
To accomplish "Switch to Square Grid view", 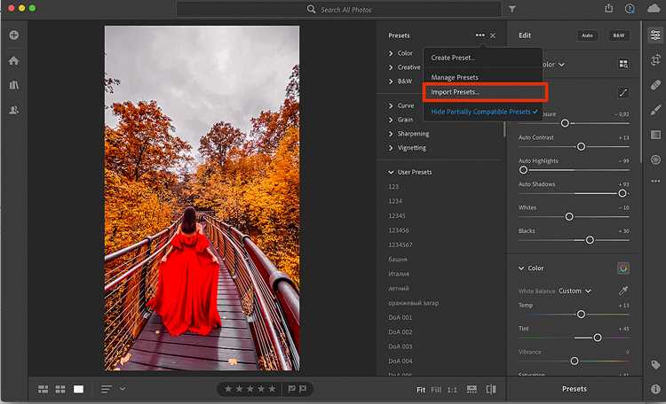I will (60, 389).
